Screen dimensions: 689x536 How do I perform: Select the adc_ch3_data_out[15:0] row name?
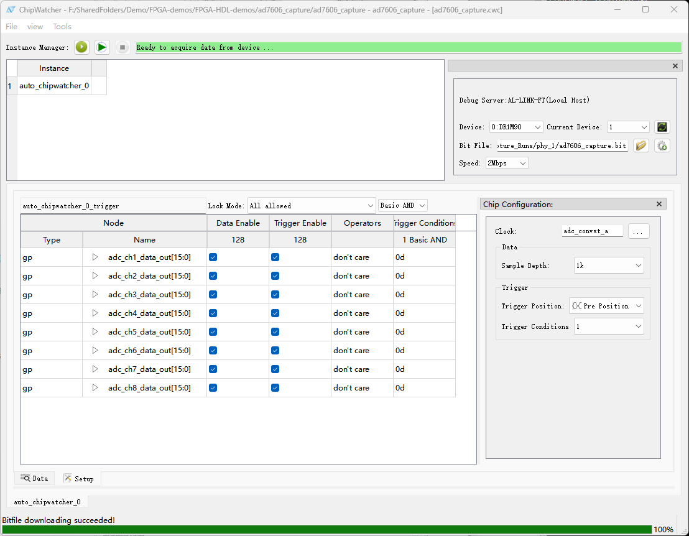click(149, 294)
